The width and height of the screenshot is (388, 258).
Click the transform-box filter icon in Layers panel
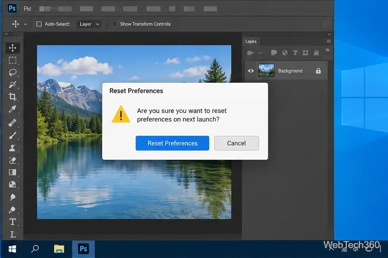[306, 52]
